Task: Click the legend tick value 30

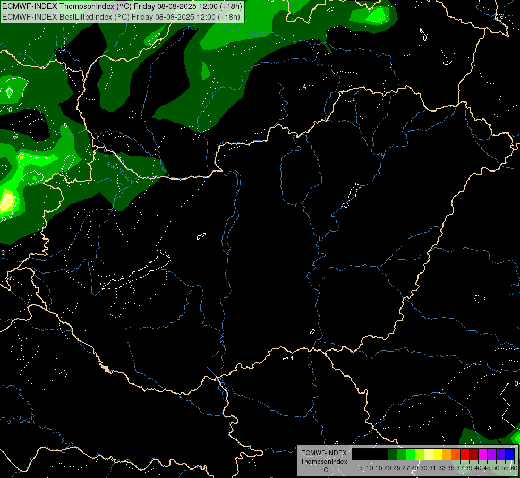Action: pyautogui.click(x=424, y=468)
